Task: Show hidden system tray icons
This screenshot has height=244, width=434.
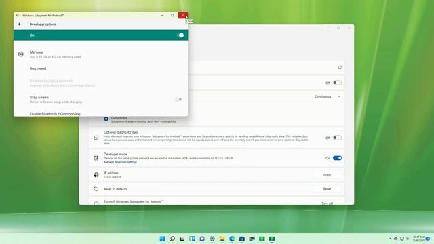Action: pos(391,239)
